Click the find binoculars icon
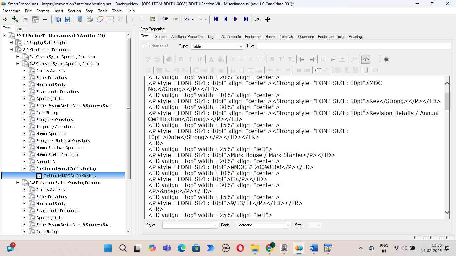Screen dimensions: 456x256 pyautogui.click(x=258, y=19)
